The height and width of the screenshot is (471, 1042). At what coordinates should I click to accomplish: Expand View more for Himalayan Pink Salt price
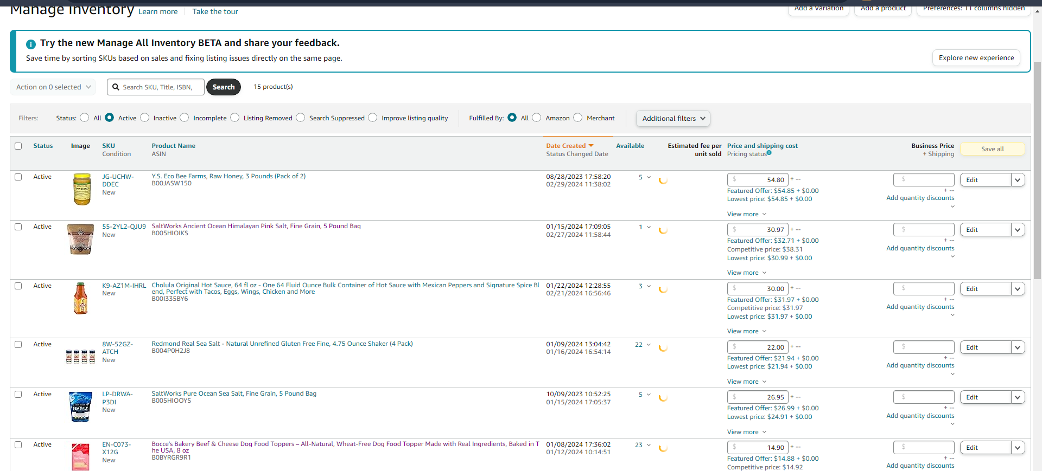(747, 273)
